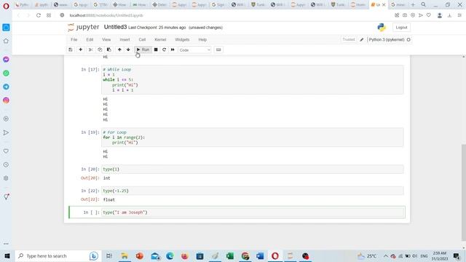466x262 pixels.
Task: Click the float output text
Action: click(x=109, y=199)
